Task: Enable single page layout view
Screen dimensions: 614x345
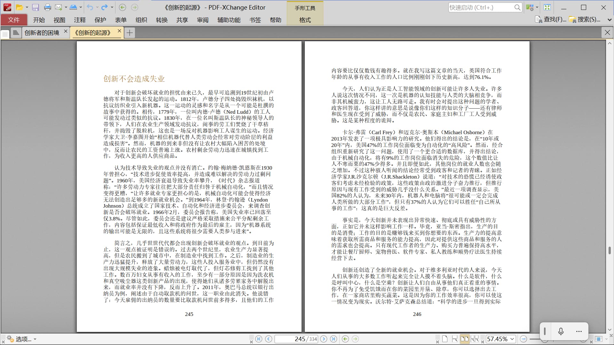Action: (445, 339)
